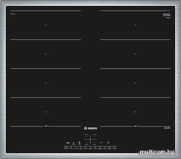The height and width of the screenshot is (159, 181).
Task: Click the Induction label text
Action: pyautogui.click(x=167, y=128)
